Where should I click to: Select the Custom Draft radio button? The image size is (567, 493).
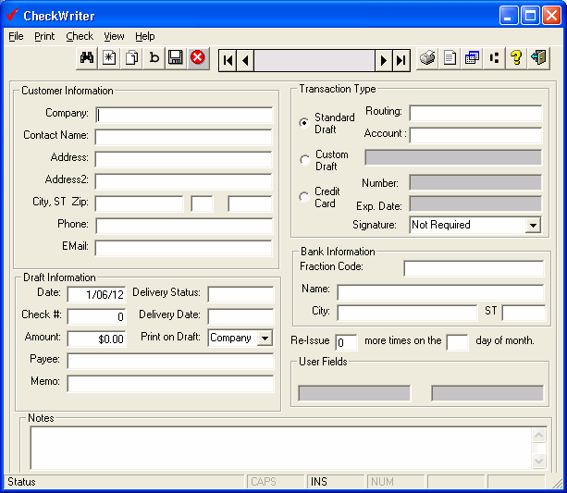pyautogui.click(x=305, y=159)
